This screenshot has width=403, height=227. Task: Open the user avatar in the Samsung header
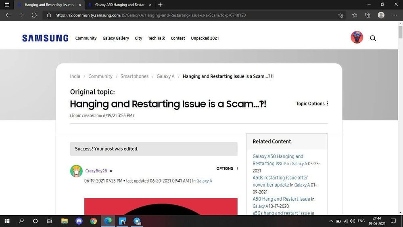[357, 37]
